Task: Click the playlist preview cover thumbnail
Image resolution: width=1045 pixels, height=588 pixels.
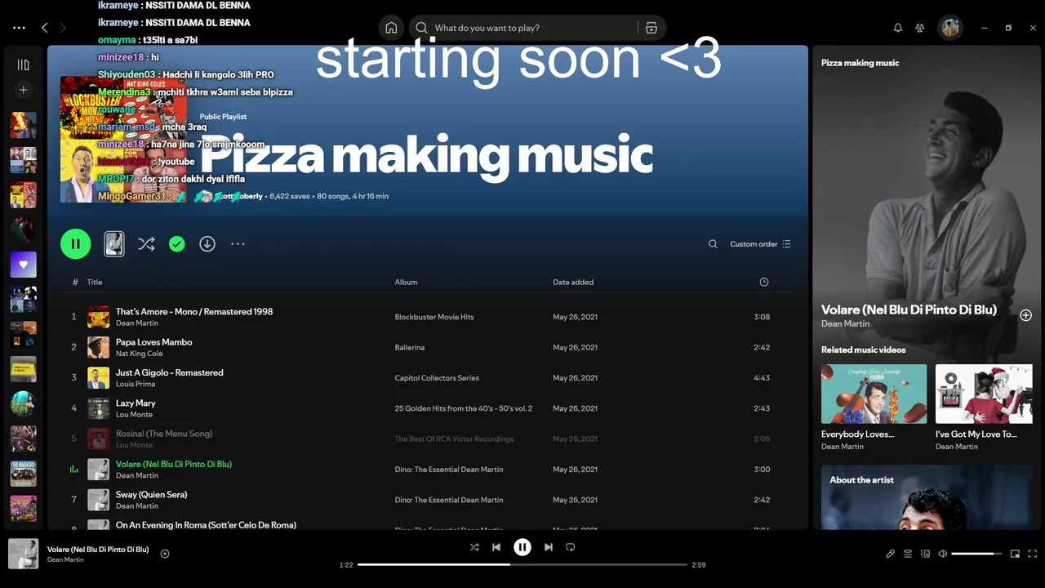Action: pos(114,243)
